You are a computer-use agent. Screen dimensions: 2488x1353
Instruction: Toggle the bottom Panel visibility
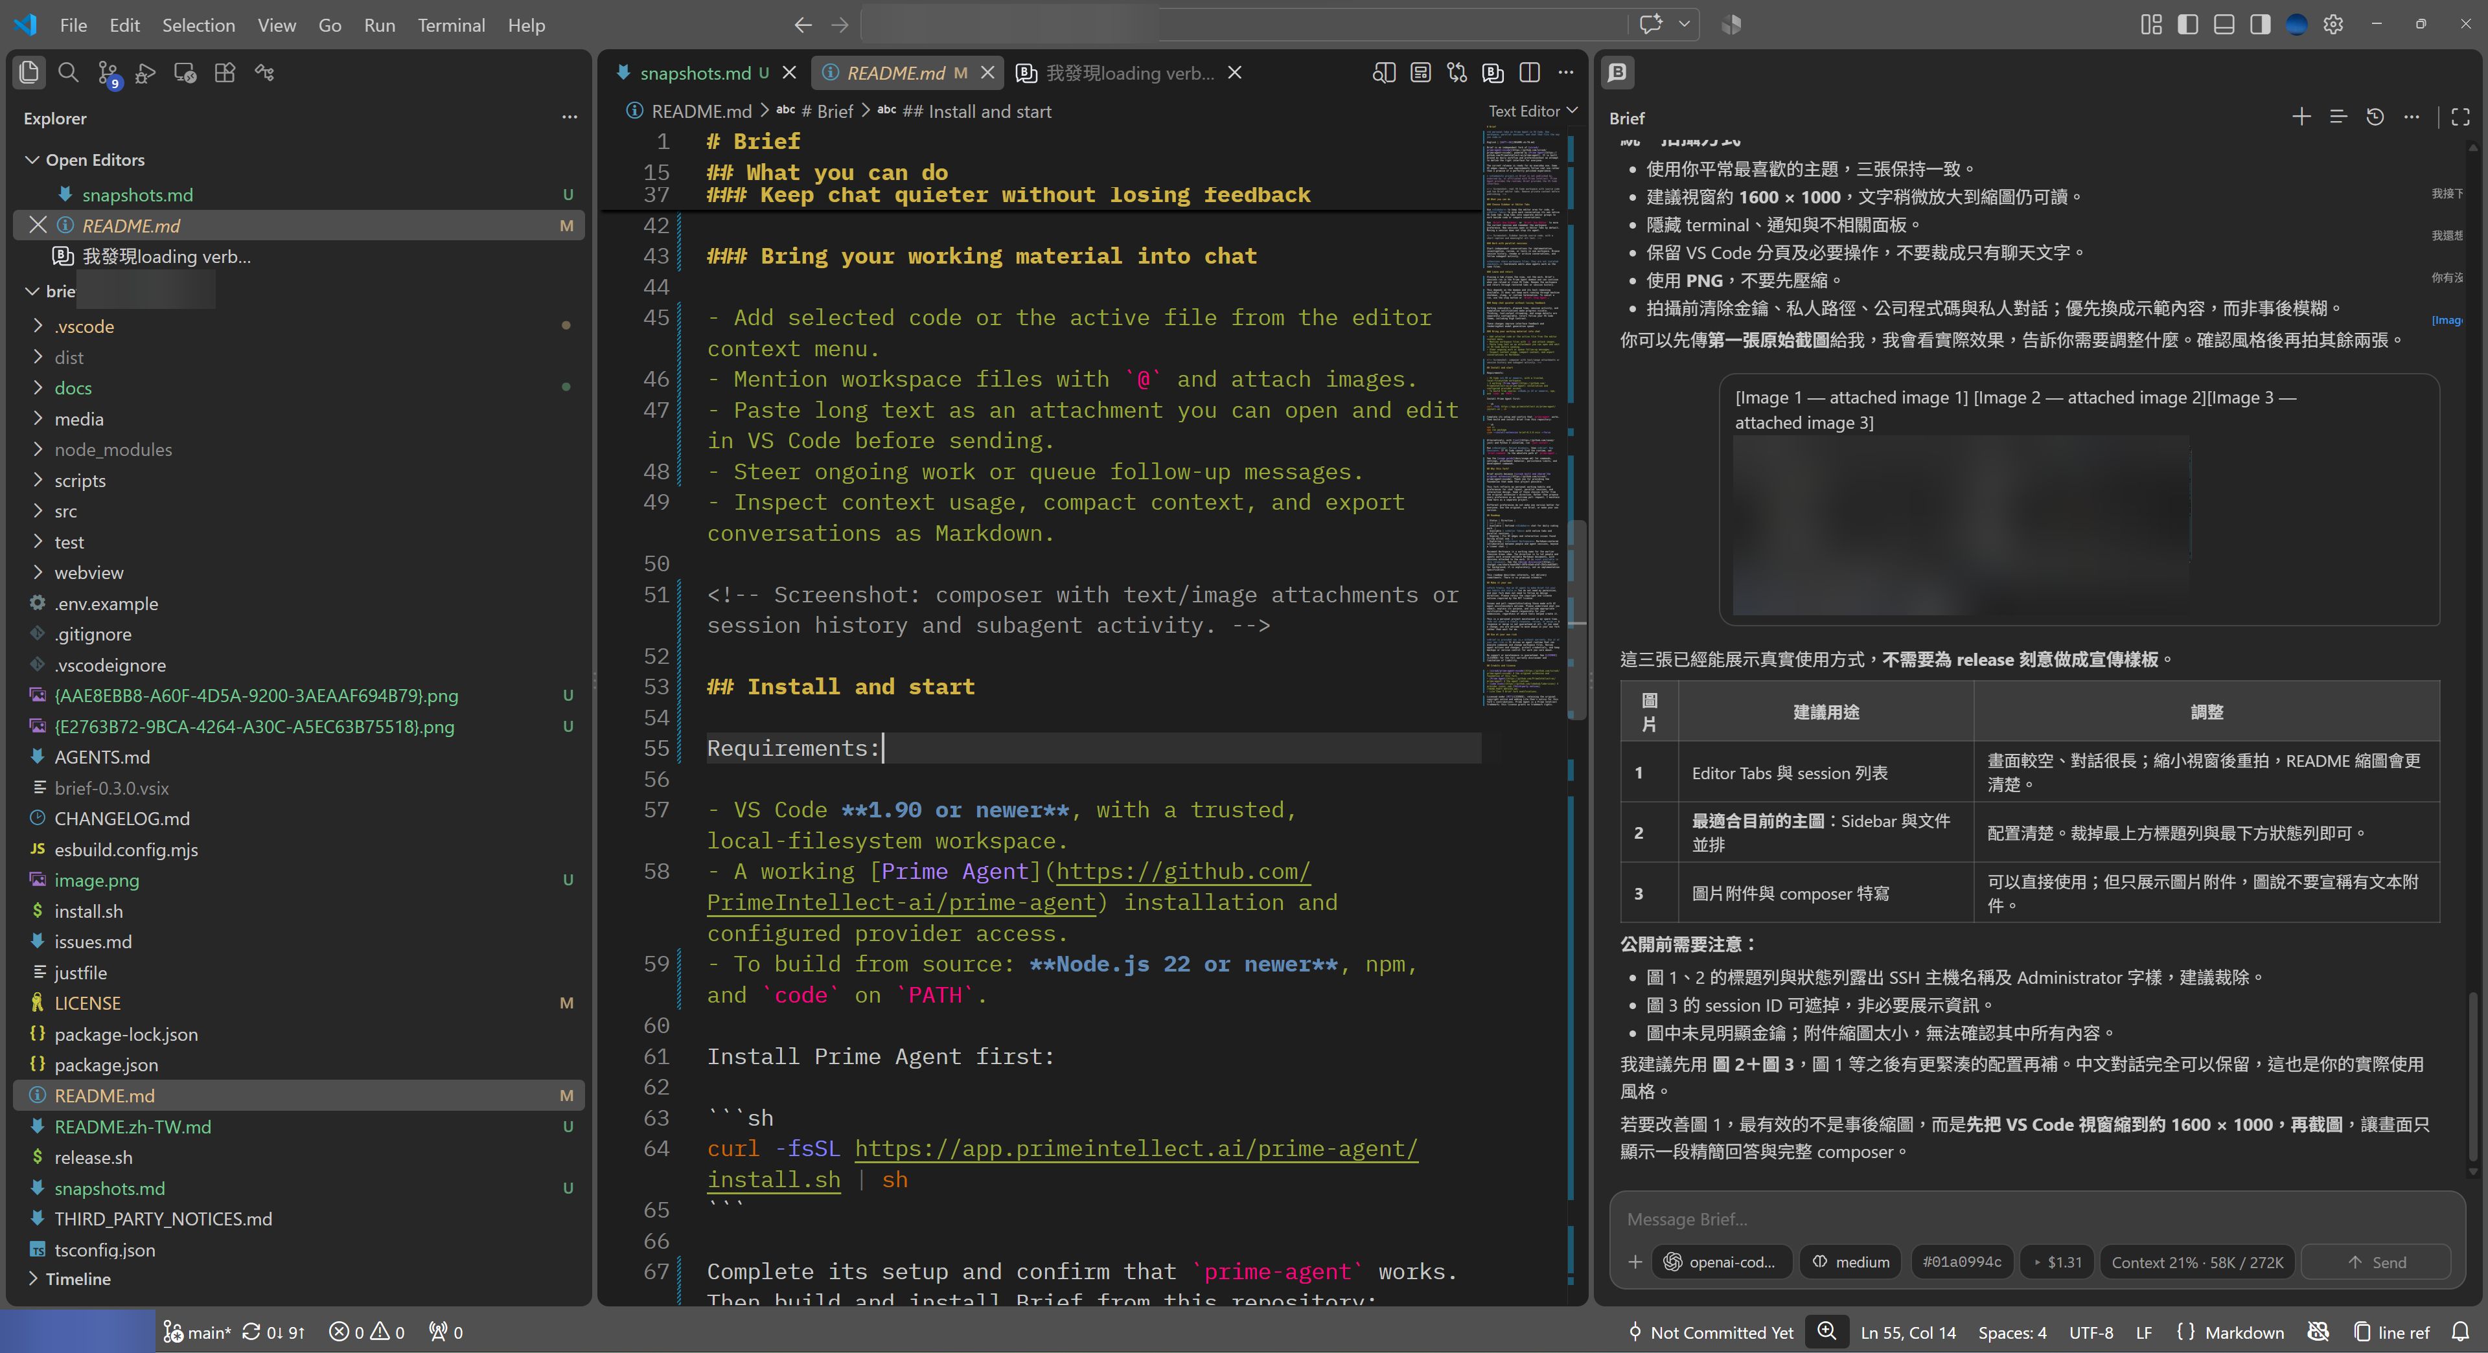[2224, 25]
